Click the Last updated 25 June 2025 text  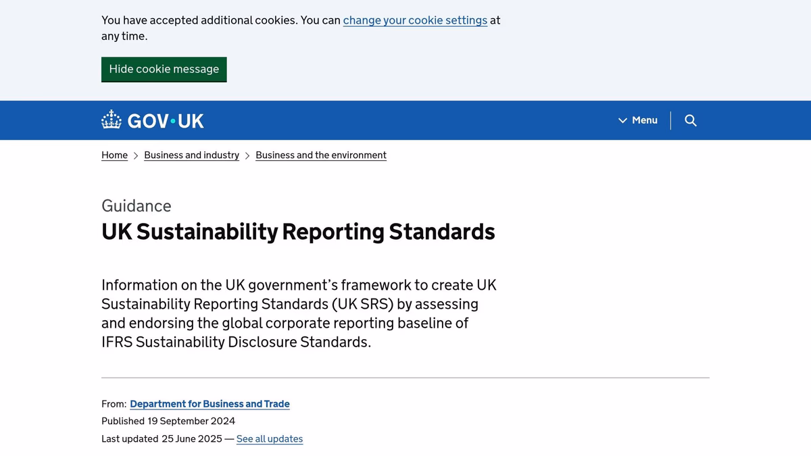(162, 439)
